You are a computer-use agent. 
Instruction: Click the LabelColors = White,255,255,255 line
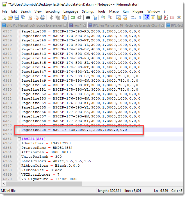tap(56, 161)
